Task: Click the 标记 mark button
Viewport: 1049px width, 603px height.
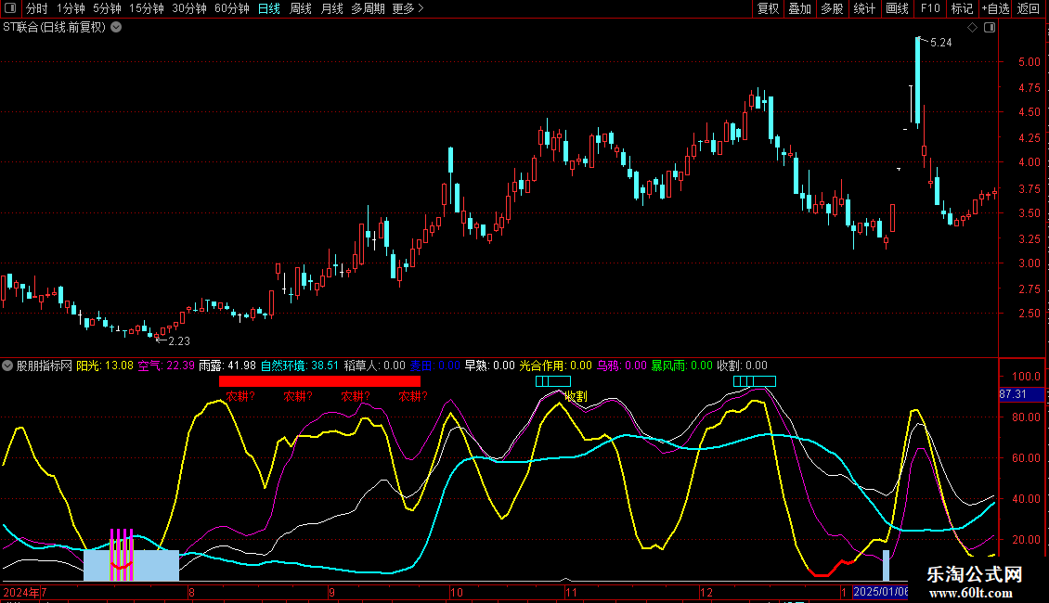Action: coord(962,8)
